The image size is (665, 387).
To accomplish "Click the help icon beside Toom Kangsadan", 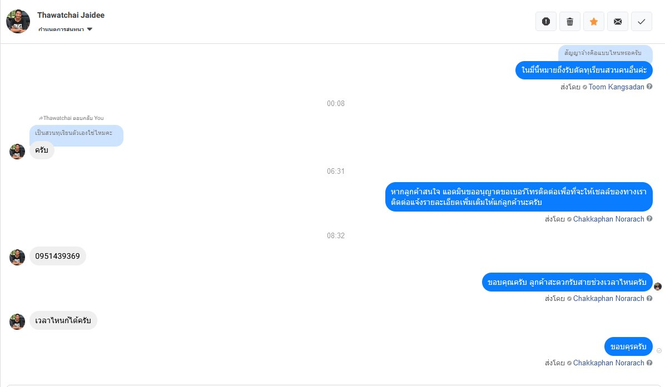I will pos(649,87).
